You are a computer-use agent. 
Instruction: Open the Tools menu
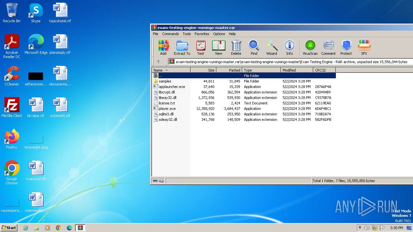187,34
